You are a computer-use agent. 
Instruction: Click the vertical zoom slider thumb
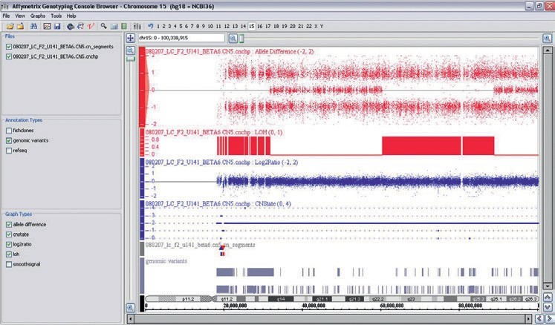coord(131,59)
